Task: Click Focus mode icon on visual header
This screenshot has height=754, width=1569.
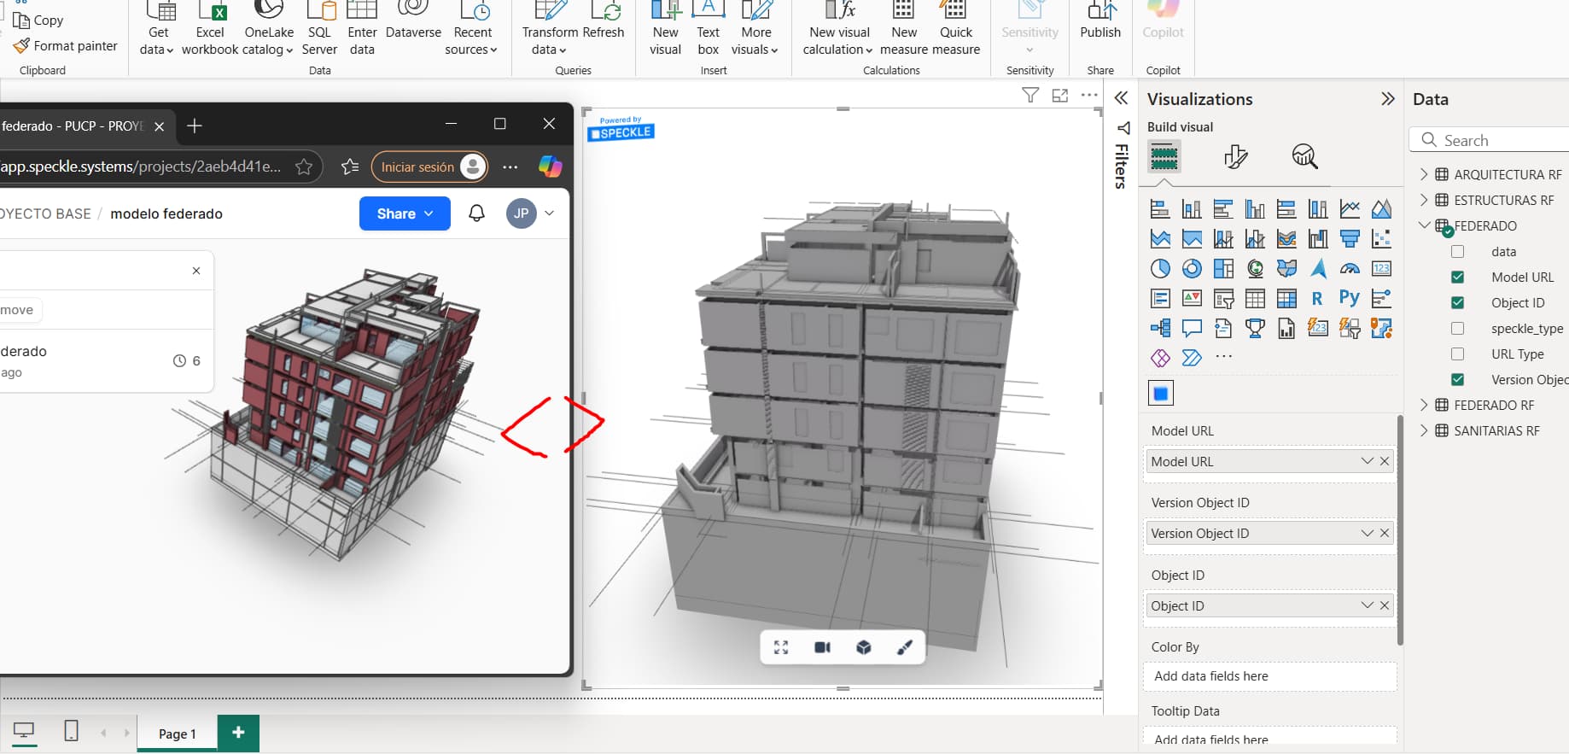Action: pos(1060,95)
